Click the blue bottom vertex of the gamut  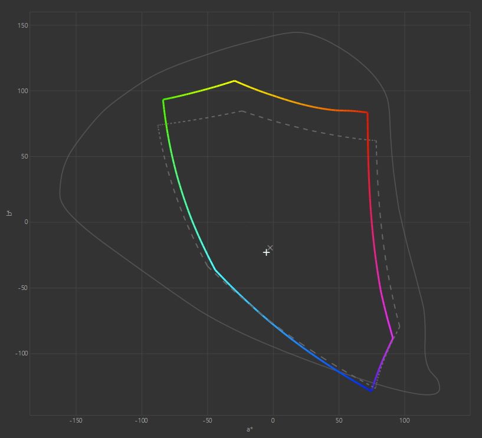(x=372, y=390)
